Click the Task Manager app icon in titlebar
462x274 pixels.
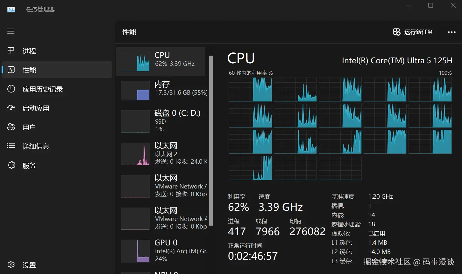[x=11, y=9]
